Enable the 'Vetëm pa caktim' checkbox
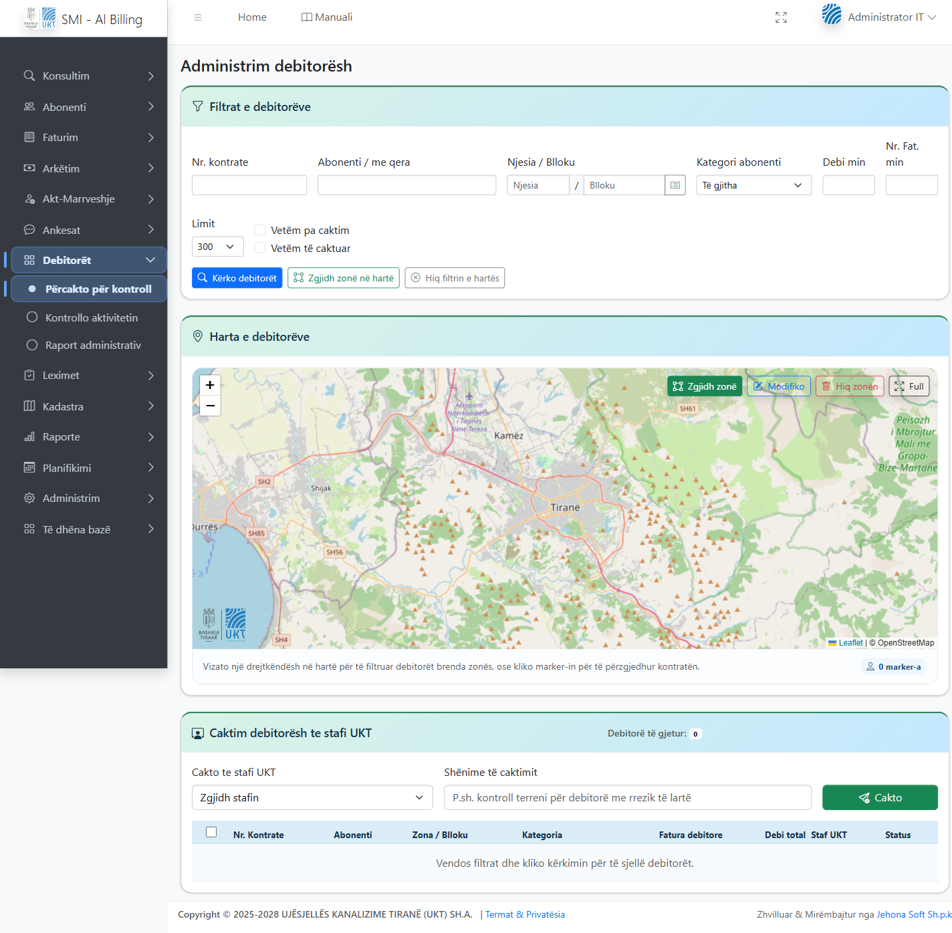The image size is (952, 933). 260,230
